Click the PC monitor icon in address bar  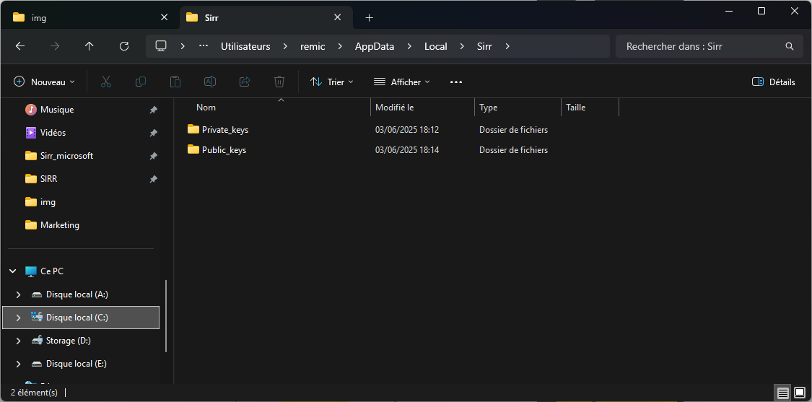point(161,46)
